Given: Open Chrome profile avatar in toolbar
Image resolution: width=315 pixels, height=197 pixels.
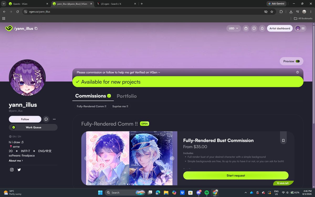Looking at the screenshot, I should tap(304, 12).
